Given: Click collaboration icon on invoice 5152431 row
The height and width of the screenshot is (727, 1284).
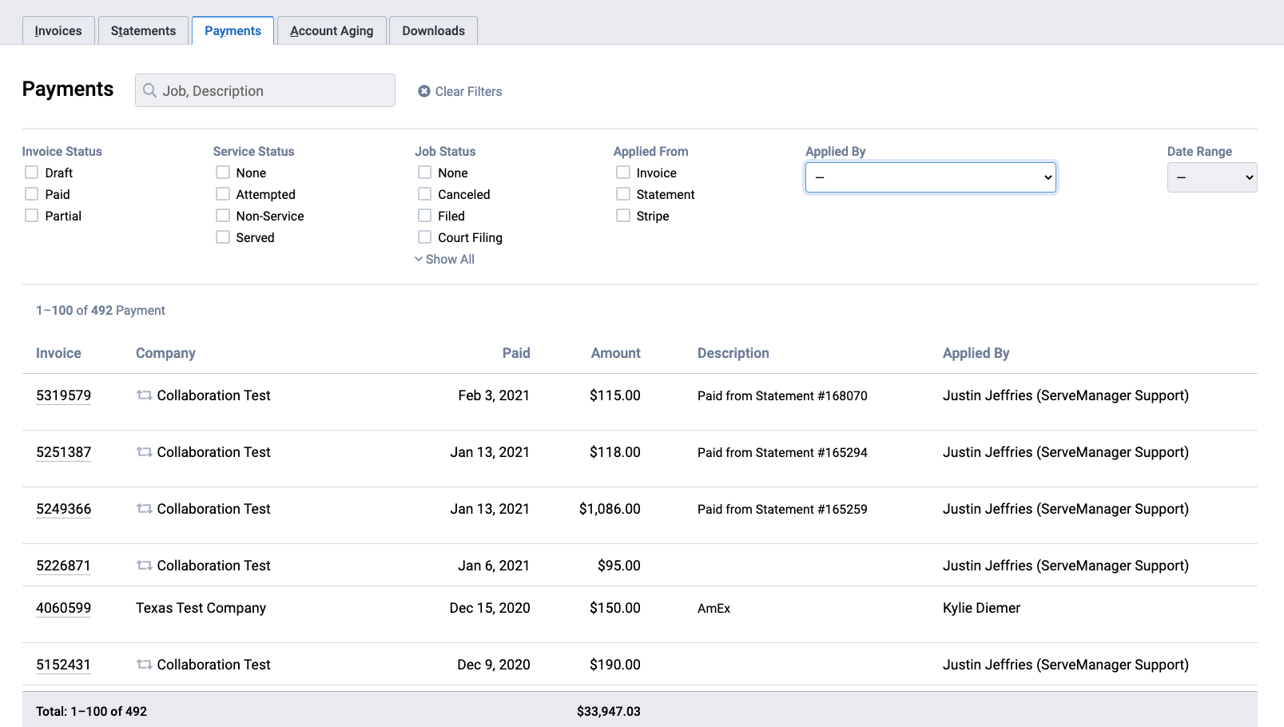Looking at the screenshot, I should coord(145,665).
